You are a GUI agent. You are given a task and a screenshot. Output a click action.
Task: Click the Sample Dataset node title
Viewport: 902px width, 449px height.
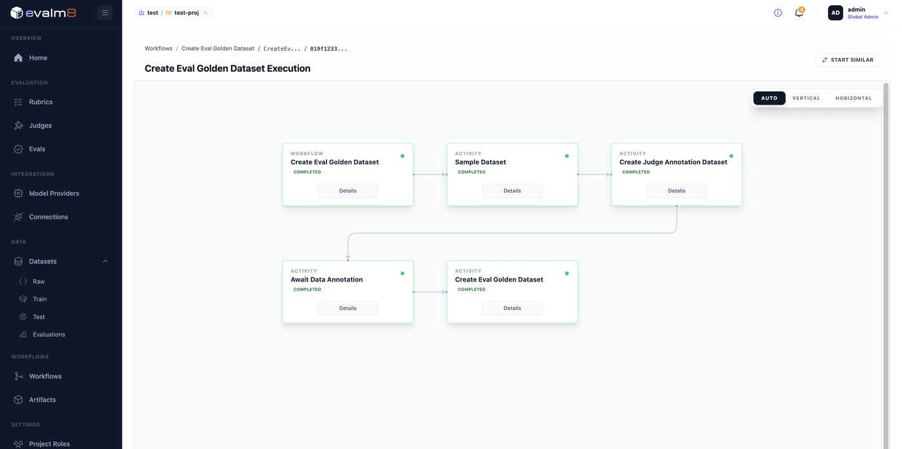[481, 162]
